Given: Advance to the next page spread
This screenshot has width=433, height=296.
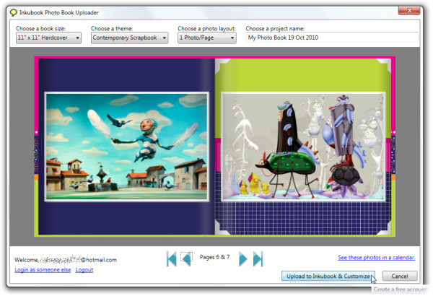Looking at the screenshot, I should [242, 259].
